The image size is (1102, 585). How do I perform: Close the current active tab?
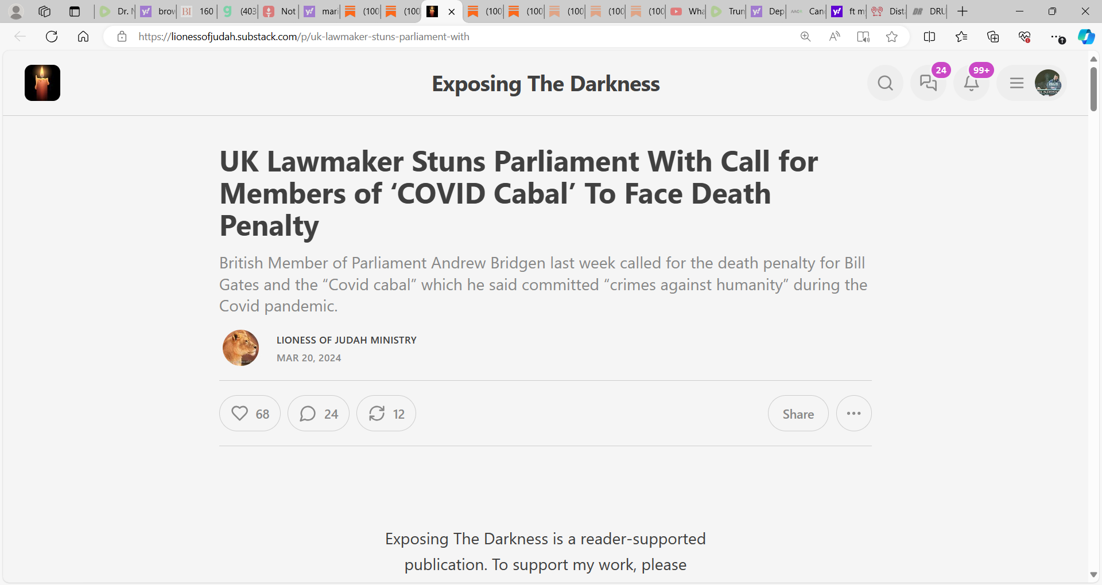[x=452, y=11]
